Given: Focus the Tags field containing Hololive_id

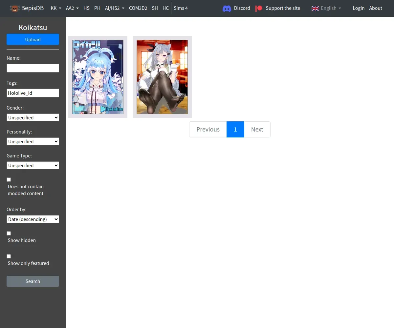Looking at the screenshot, I should point(33,93).
